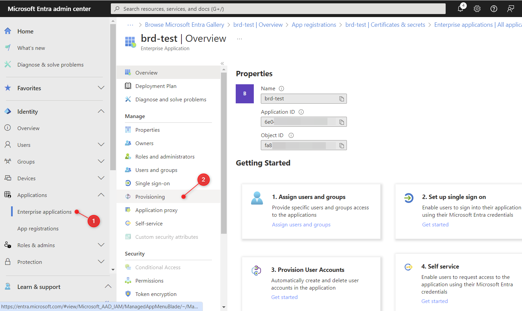Screen dimensions: 522x311
Task: Go to brd-test | Certificates & secrets breadcrumb
Action: 385,25
